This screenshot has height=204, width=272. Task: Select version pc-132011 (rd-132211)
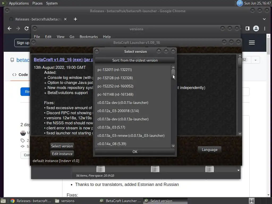133,70
